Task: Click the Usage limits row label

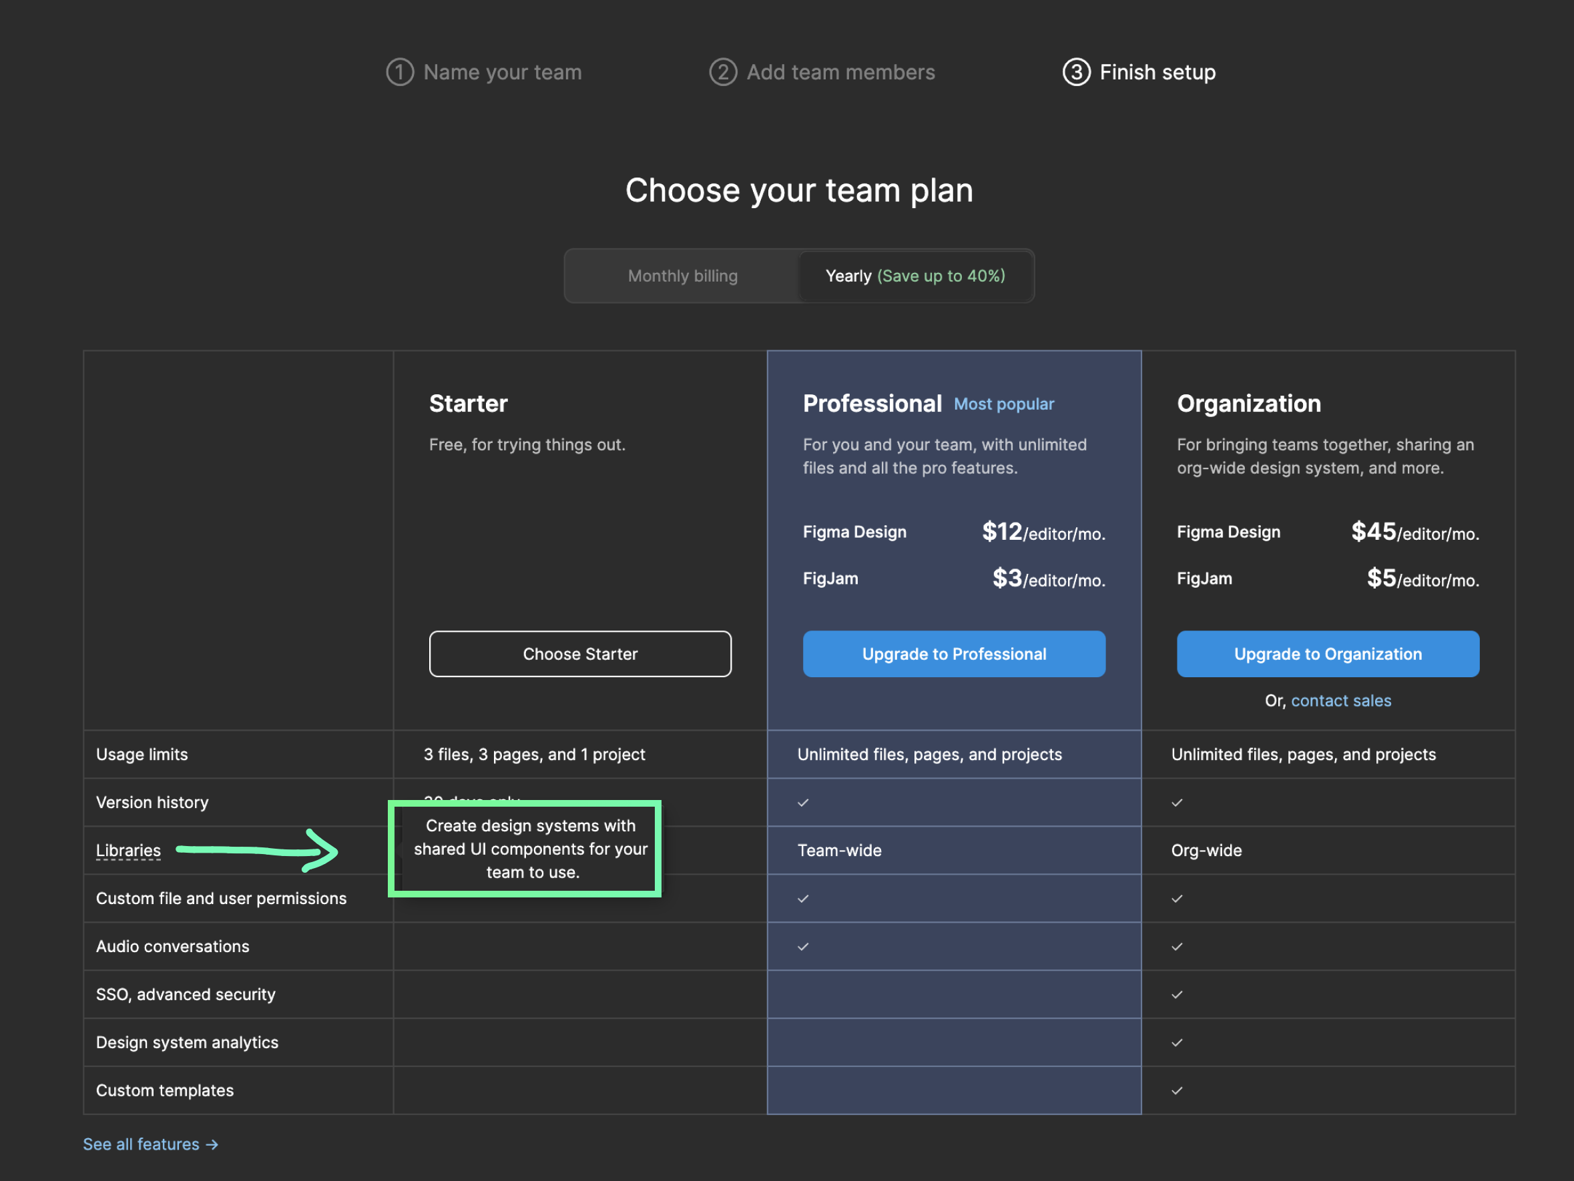Action: [x=142, y=753]
